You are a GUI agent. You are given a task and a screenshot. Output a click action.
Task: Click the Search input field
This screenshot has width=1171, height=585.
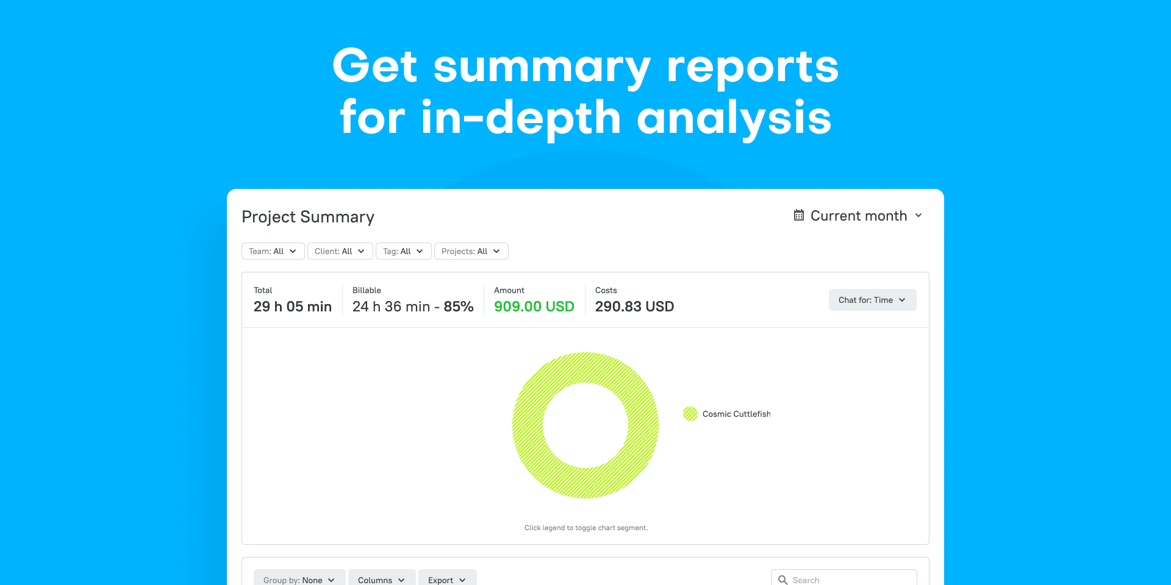(844, 578)
